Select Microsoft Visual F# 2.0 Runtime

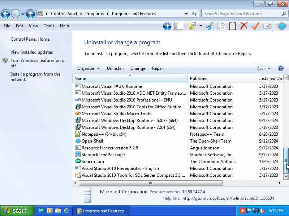112,86
